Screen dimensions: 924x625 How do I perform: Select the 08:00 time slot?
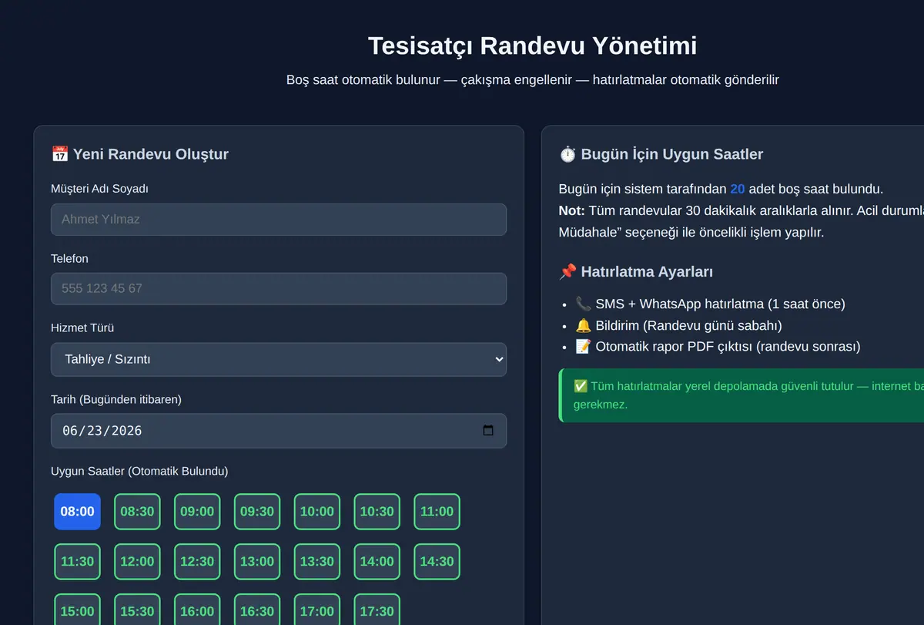tap(77, 512)
